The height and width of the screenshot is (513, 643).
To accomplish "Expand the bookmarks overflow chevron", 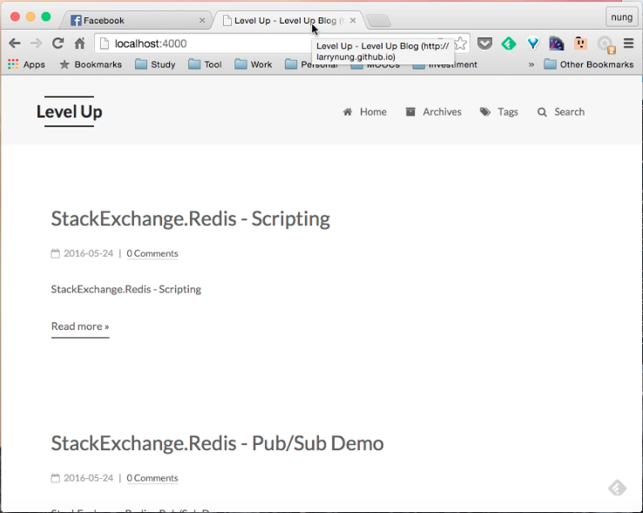I will tap(531, 64).
